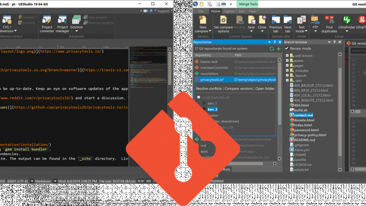Open the File ribbon tab

coord(201,11)
